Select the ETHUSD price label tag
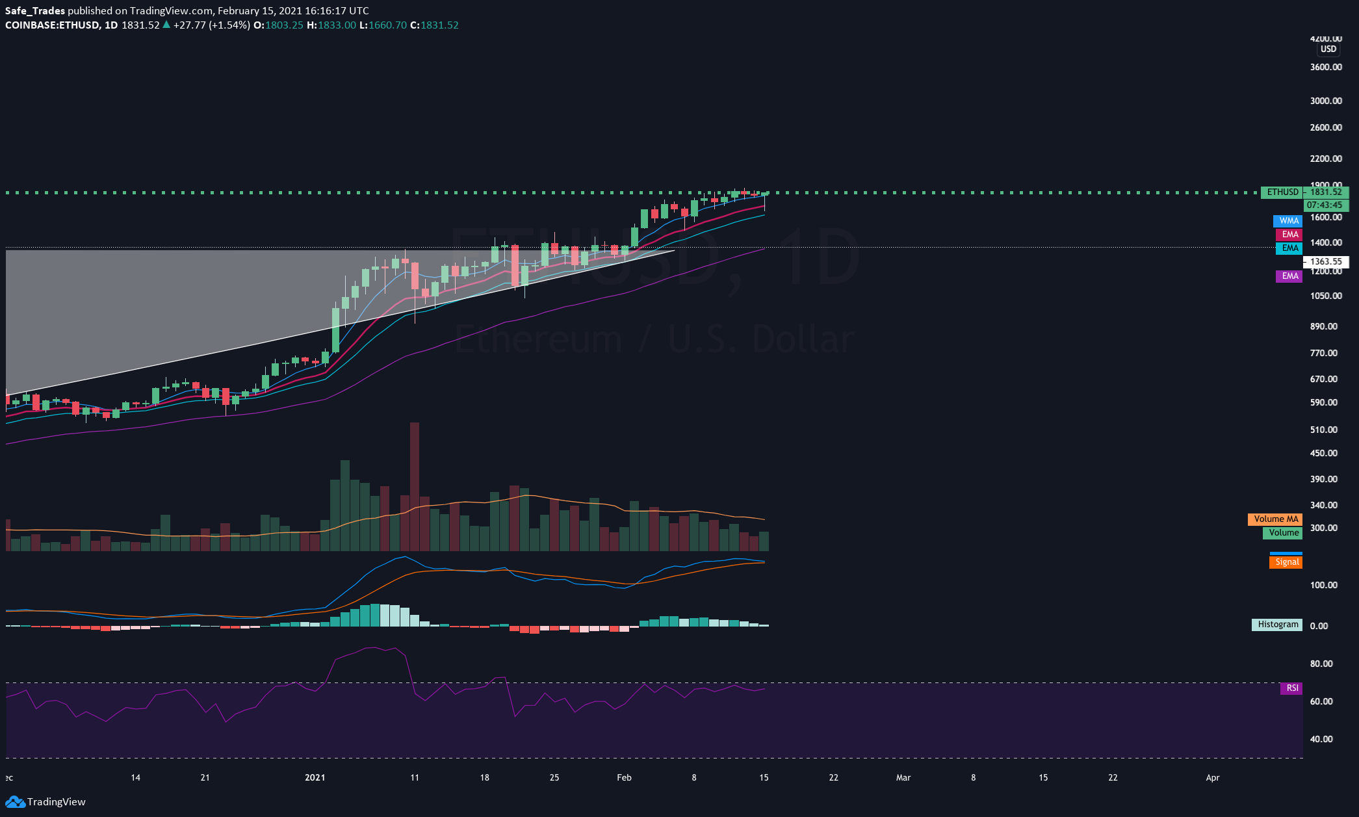 coord(1282,192)
